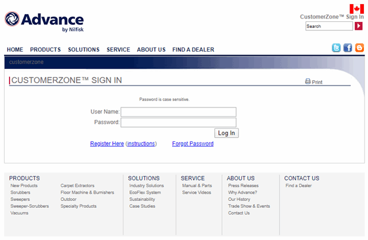Open ABOUT US navigation menu

(151, 50)
